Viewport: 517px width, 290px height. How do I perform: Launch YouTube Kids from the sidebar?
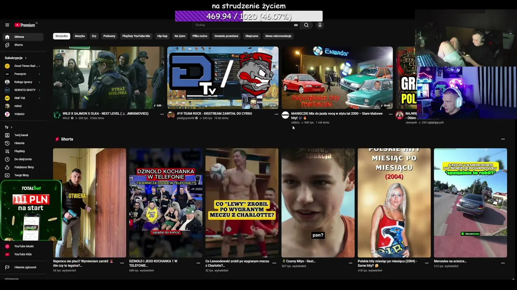(x=22, y=254)
